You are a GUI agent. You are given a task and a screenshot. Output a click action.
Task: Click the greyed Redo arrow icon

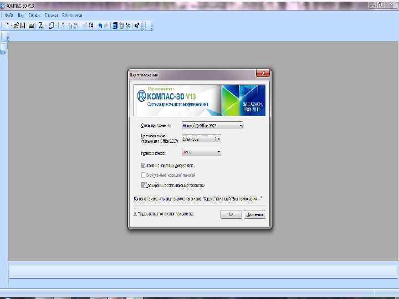pos(106,25)
